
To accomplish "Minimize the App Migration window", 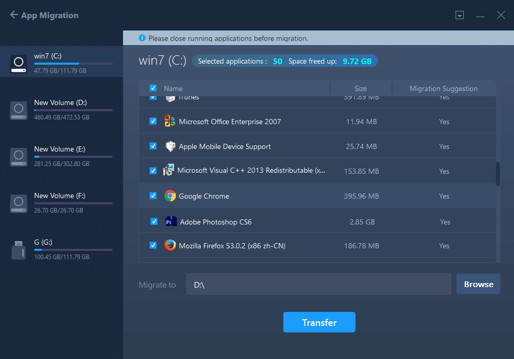I will 480,16.
